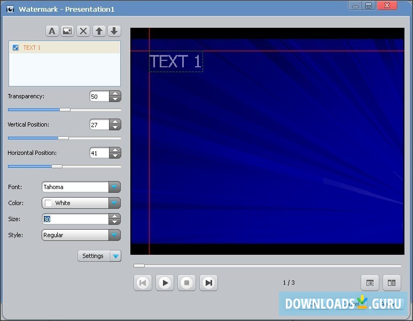Add a text watermark with the A button
Screen dimensions: 413x321
[x=52, y=31]
